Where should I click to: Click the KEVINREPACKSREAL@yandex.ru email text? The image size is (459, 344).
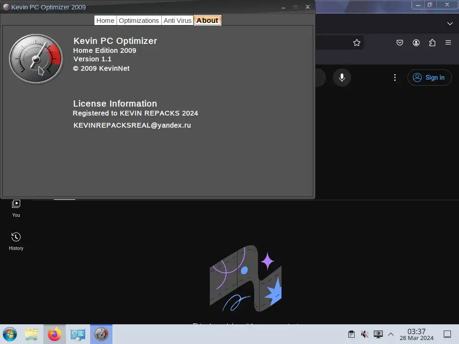click(x=132, y=125)
